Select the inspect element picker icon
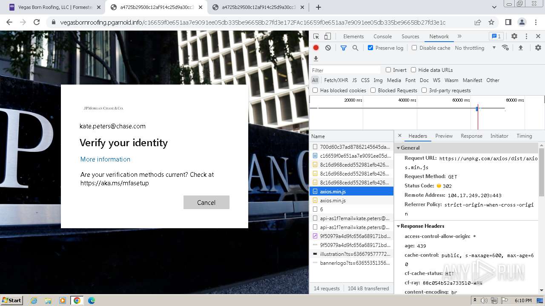This screenshot has width=545, height=306. point(316,37)
